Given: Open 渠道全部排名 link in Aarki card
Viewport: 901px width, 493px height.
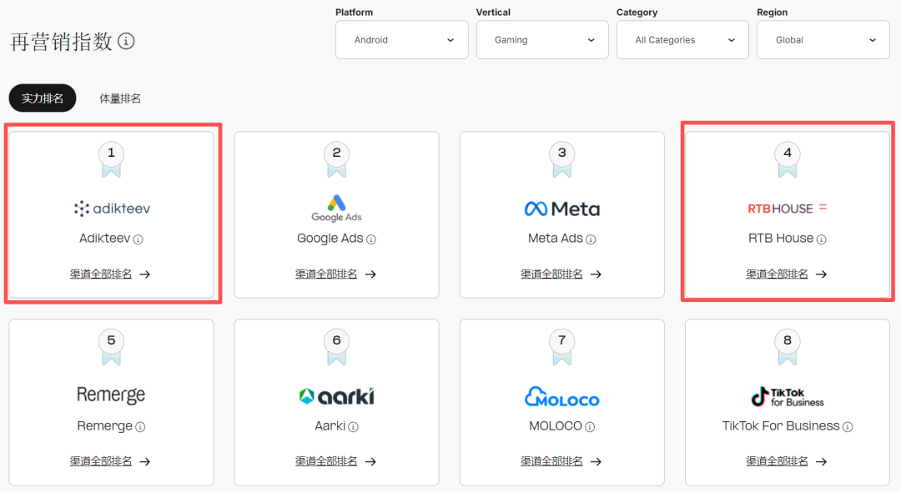Looking at the screenshot, I should pos(335,461).
